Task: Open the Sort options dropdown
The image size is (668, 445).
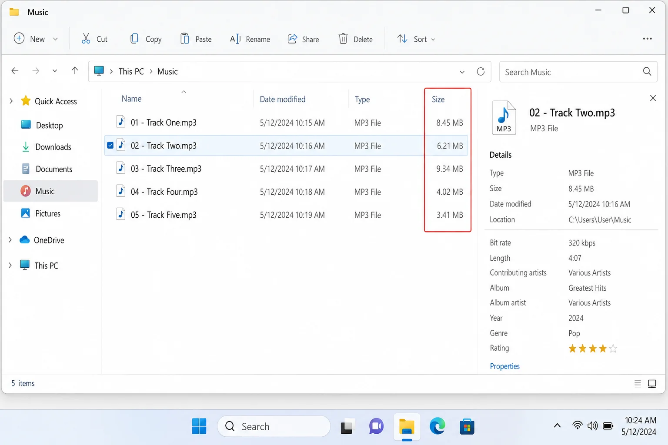Action: 416,39
